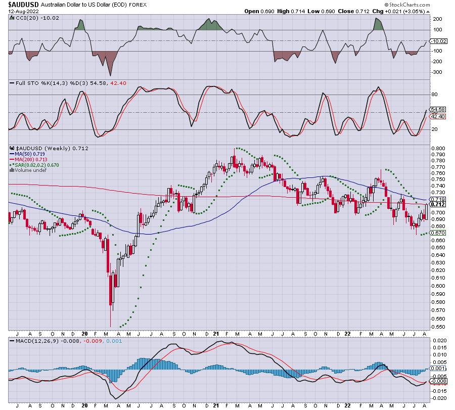455x410 pixels.
Task: Click the 0.001 MACD histogram value tag
Action: [x=438, y=368]
